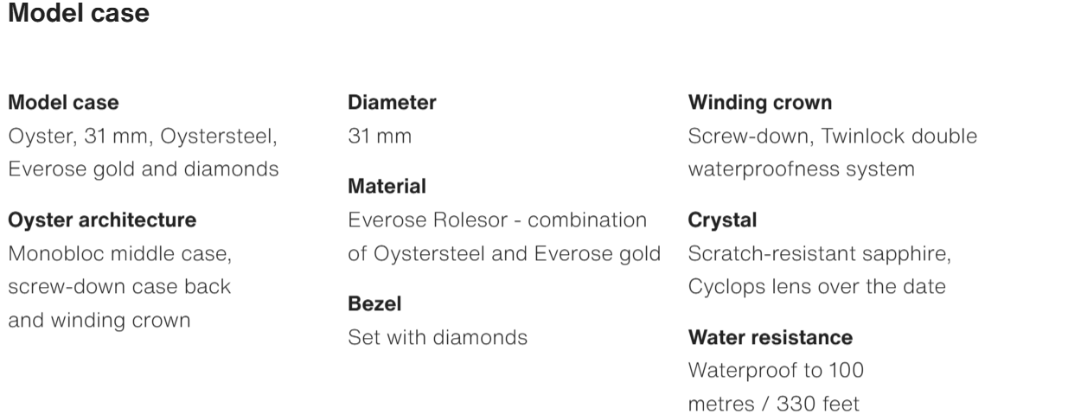Click the large Model case section title

(x=78, y=15)
